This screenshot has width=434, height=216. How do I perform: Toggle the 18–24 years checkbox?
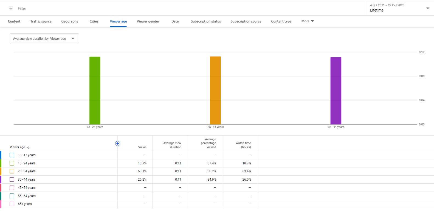pos(12,163)
